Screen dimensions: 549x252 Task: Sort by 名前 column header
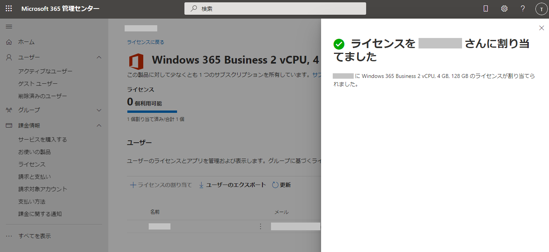pos(155,212)
